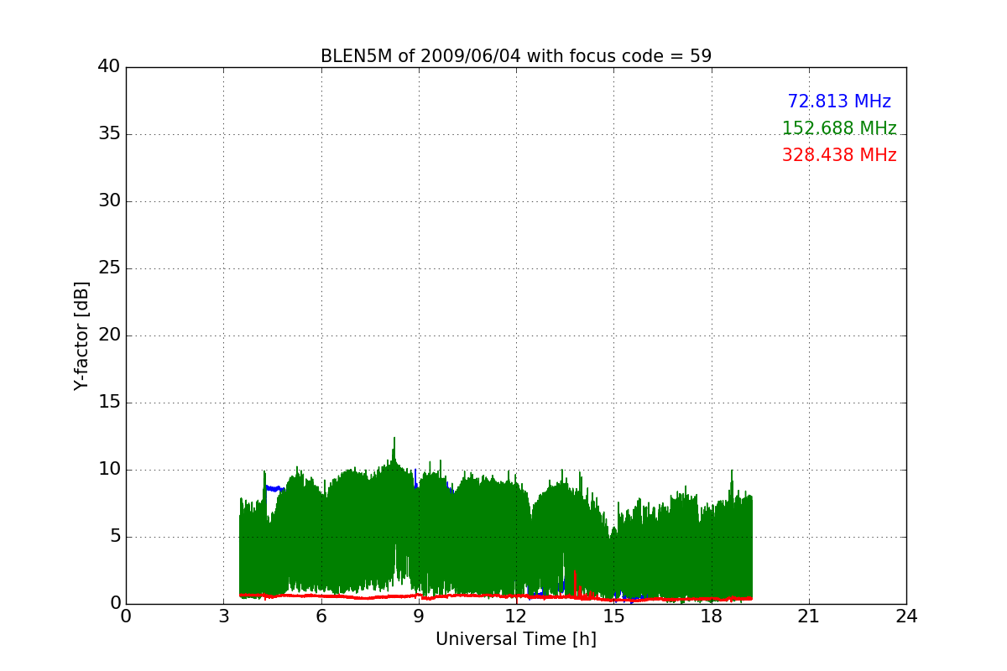Click x-axis tick label '21'
This screenshot has width=1007, height=671.
coord(809,616)
